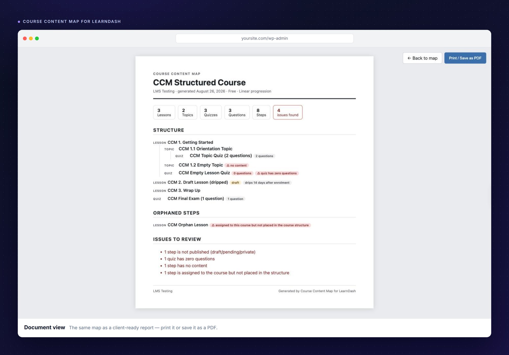Viewport: 509px width, 355px height.
Task: Click Course Content Map for LearnDash banner heading
Action: coord(72,22)
